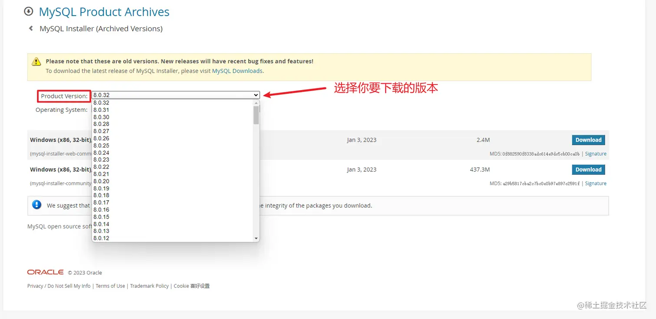Viewport: 656px width, 319px height.
Task: Click the 437.3M file size
Action: 480,169
